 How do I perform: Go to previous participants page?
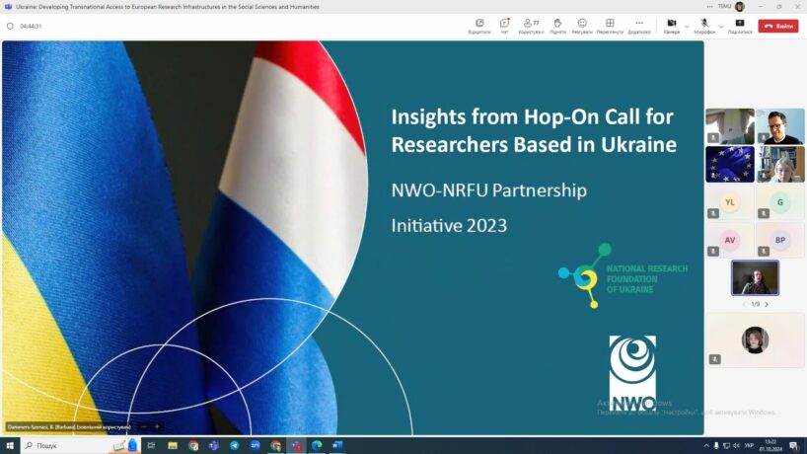coord(744,304)
